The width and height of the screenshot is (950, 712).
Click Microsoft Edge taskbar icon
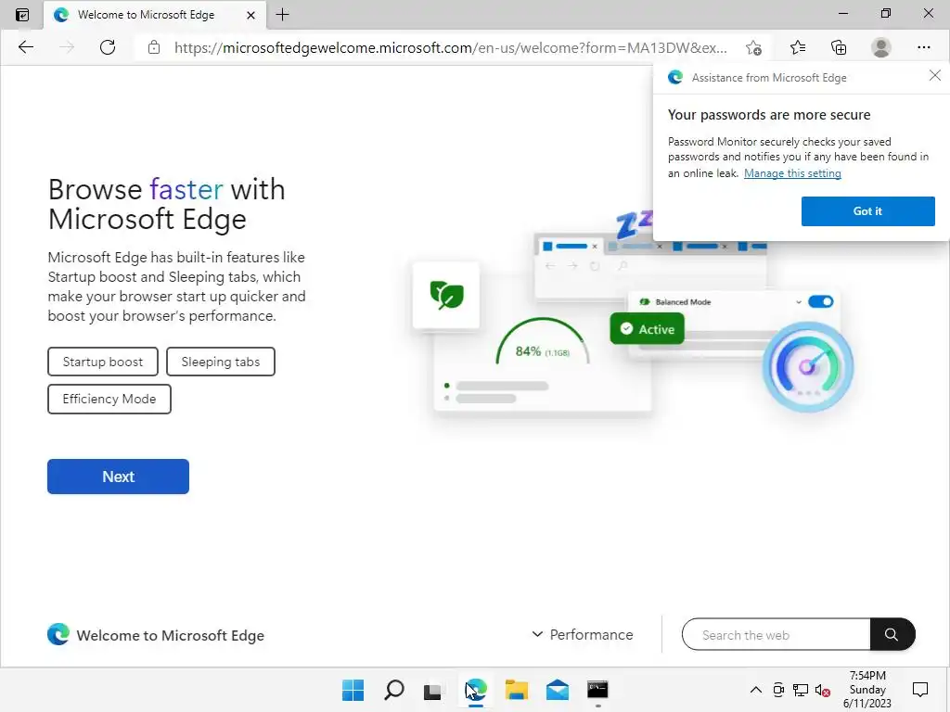coord(476,690)
